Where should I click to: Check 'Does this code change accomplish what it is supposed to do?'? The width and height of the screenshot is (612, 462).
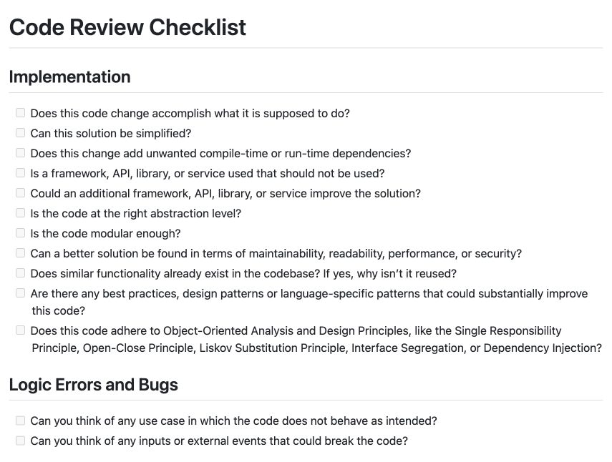[x=20, y=112]
